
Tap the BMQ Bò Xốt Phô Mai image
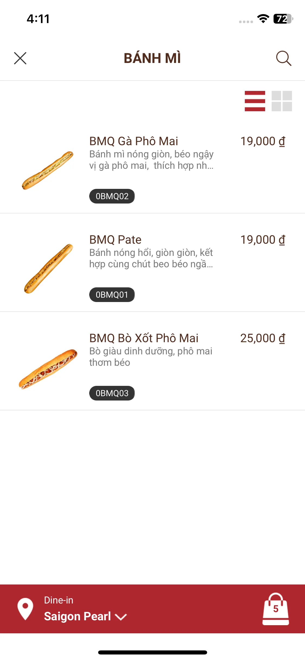pyautogui.click(x=48, y=369)
